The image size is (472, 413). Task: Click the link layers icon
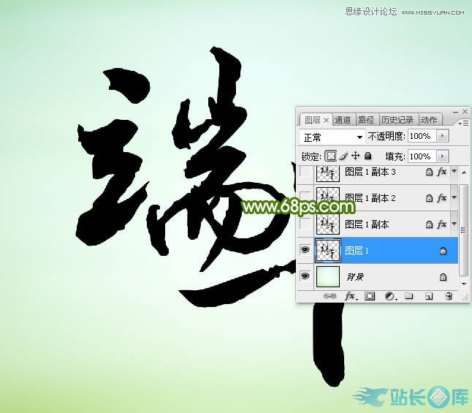(330, 296)
